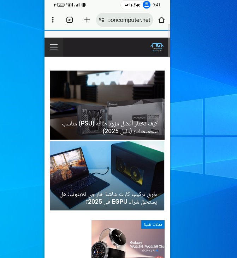
Task: Select the مقالات تقنية category tag
Action: pos(153,224)
